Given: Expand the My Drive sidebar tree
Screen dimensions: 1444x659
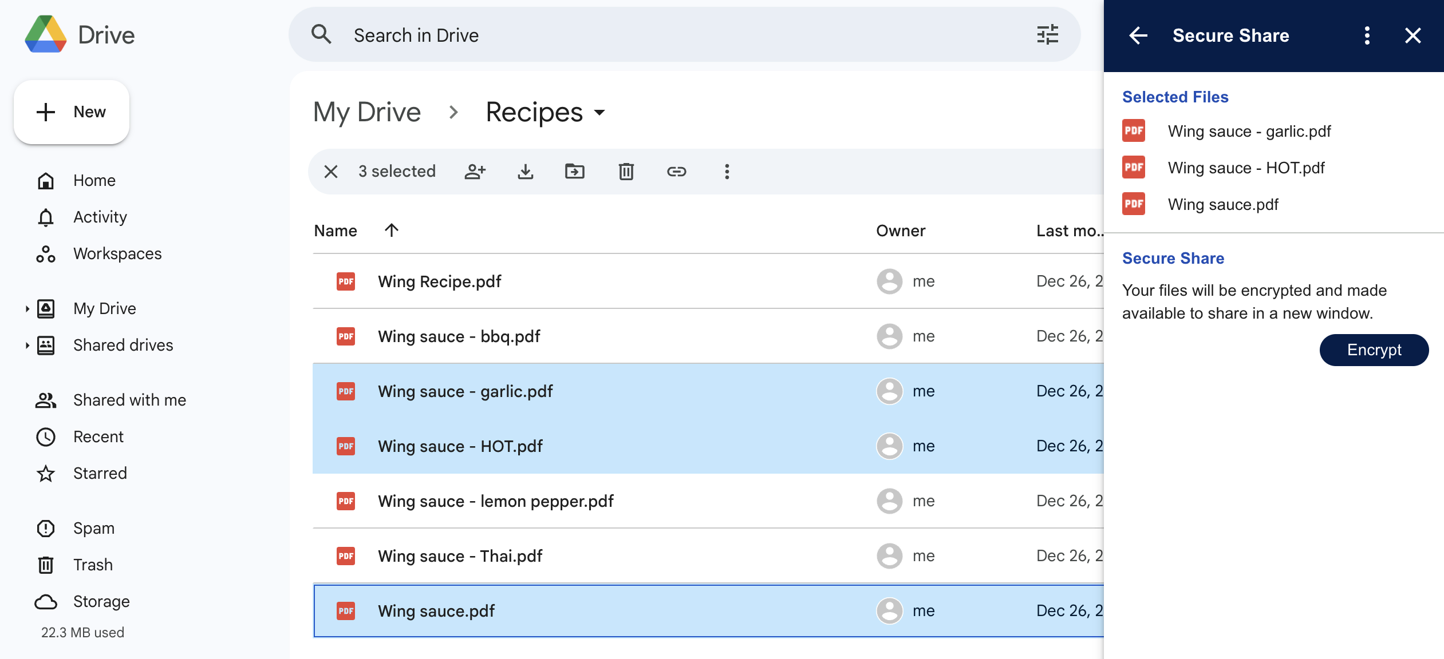Looking at the screenshot, I should 26,309.
